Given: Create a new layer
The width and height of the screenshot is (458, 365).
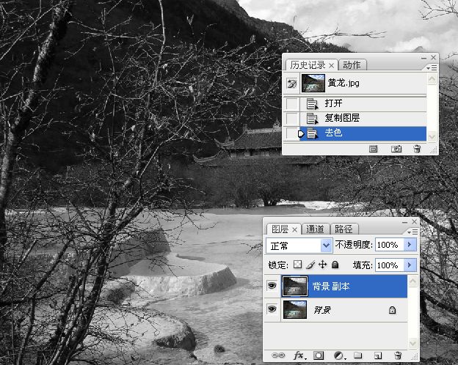Looking at the screenshot, I should [x=378, y=355].
